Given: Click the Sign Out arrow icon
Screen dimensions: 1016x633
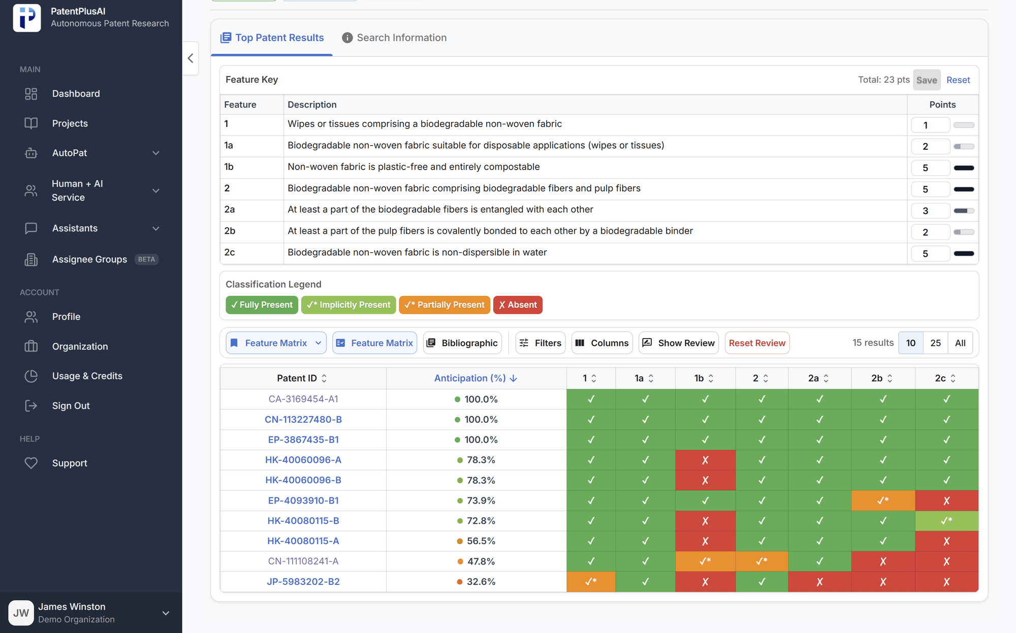Looking at the screenshot, I should click(31, 406).
